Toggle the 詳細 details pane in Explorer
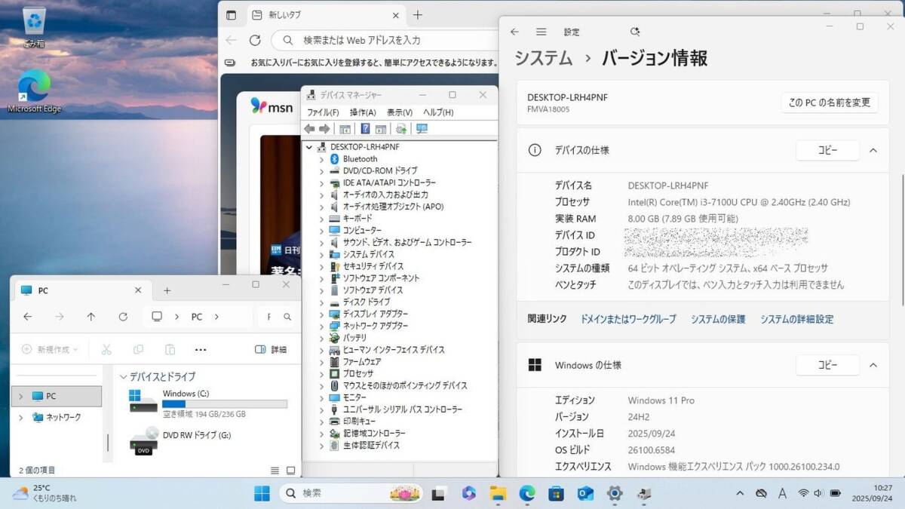 click(271, 350)
